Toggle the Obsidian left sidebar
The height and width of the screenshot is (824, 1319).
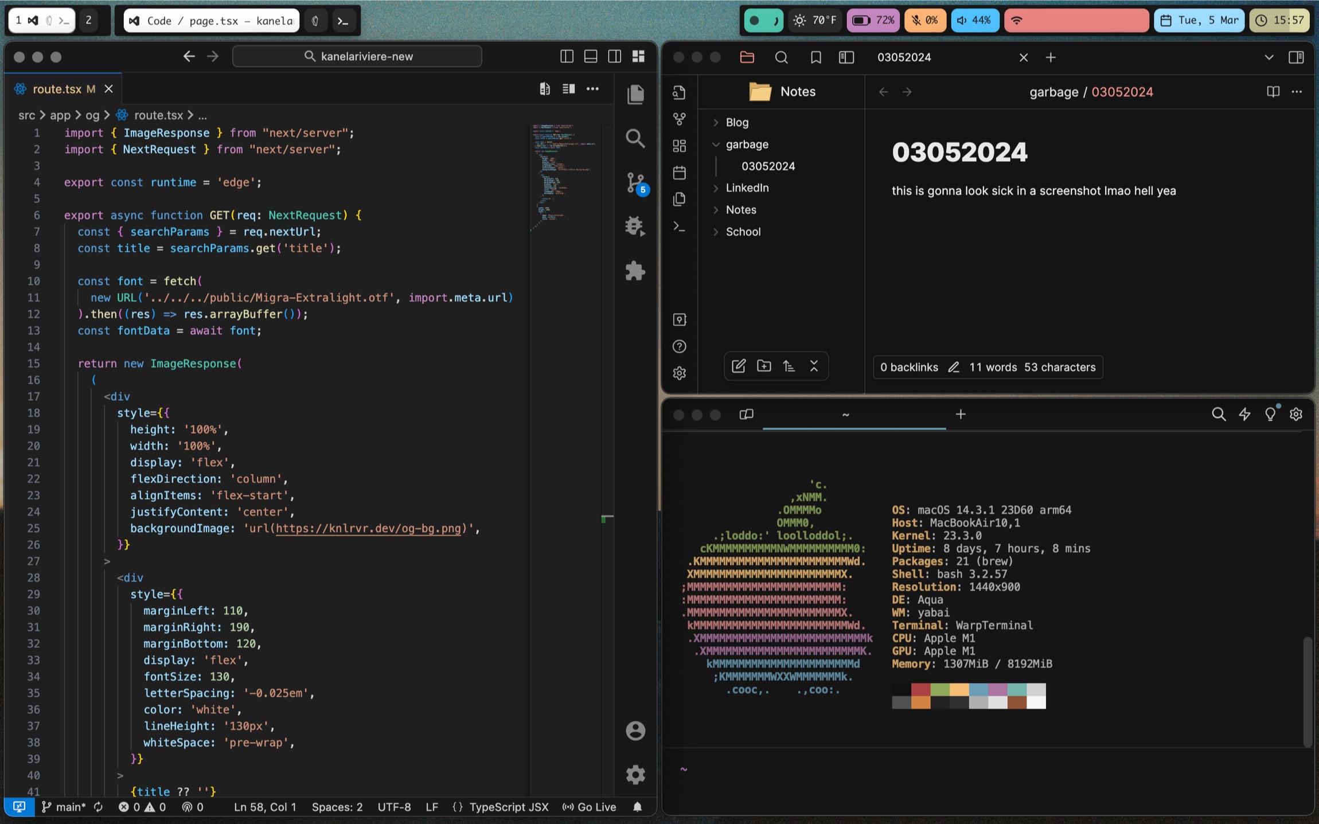click(846, 57)
